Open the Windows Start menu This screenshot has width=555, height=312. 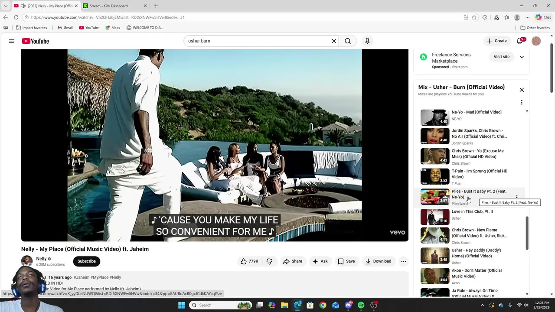182,305
